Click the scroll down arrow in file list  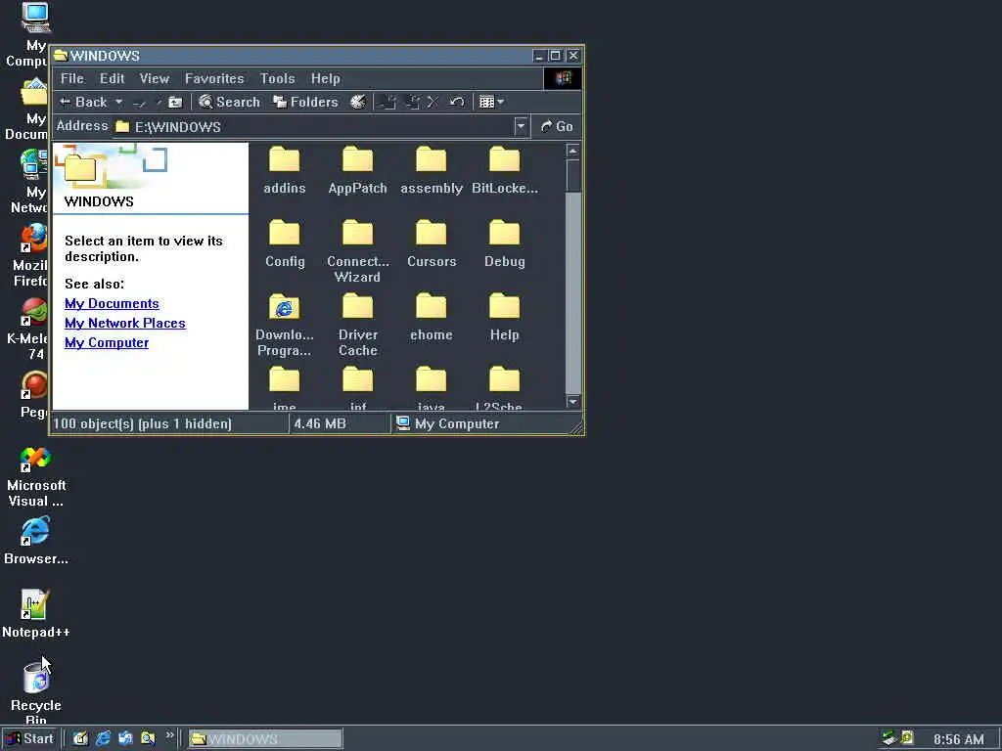[573, 402]
